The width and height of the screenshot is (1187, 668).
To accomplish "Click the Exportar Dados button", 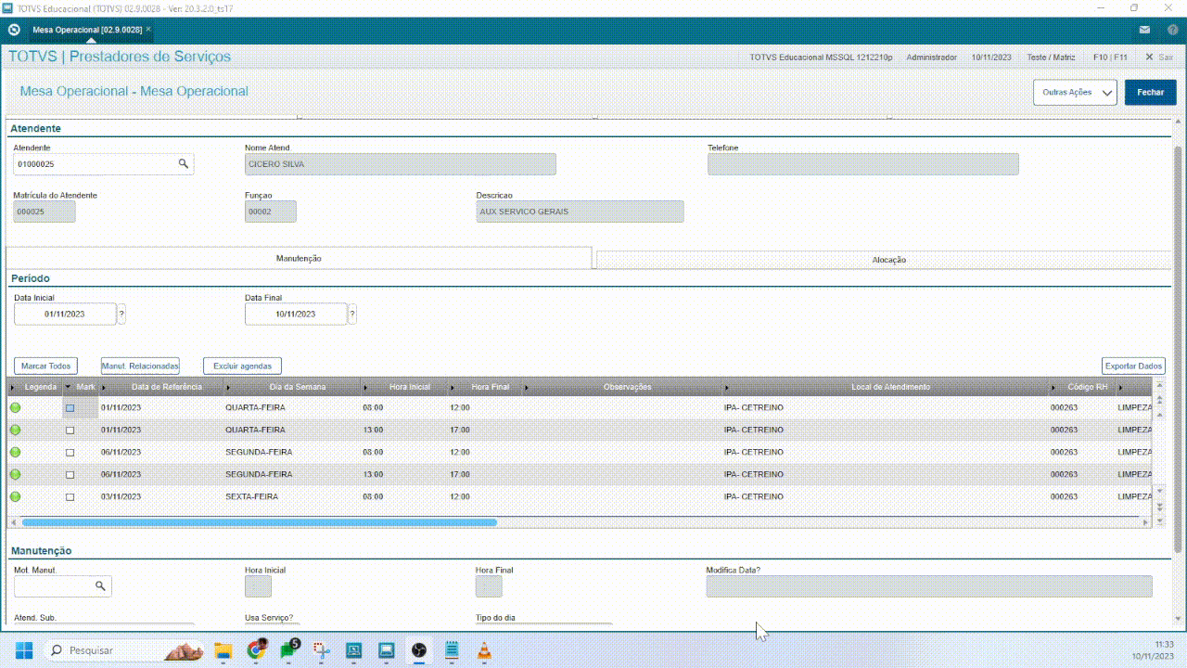I will coord(1134,366).
